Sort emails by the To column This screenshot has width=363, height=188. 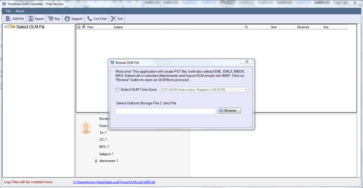click(x=246, y=27)
